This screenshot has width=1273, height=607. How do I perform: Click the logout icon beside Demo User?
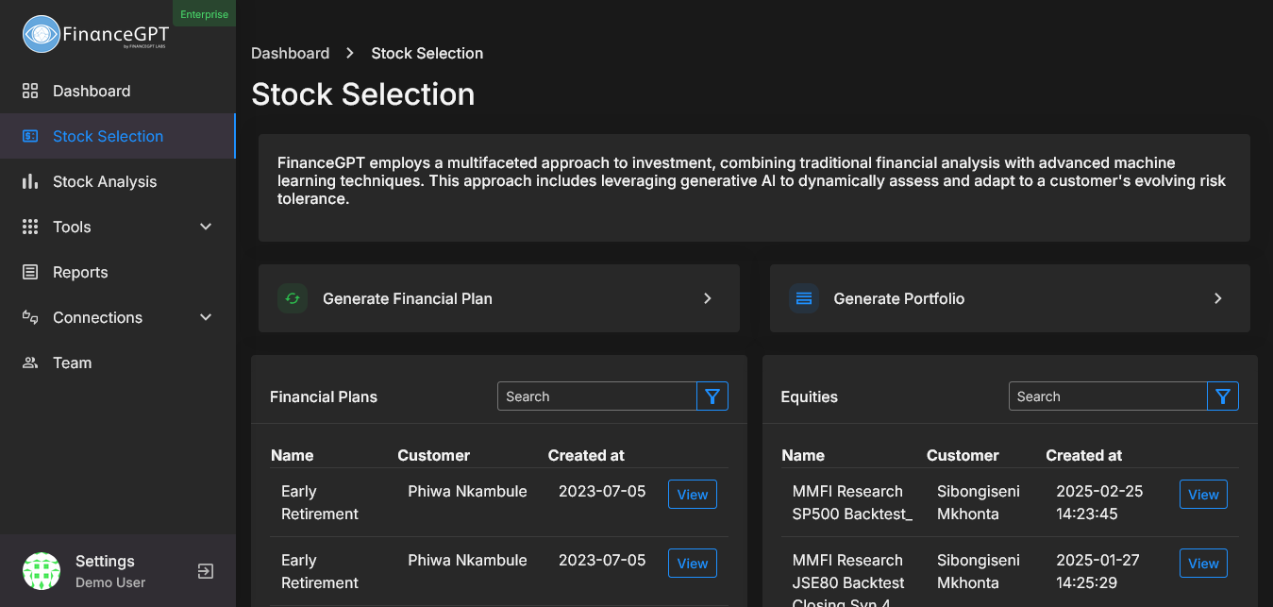pos(205,571)
